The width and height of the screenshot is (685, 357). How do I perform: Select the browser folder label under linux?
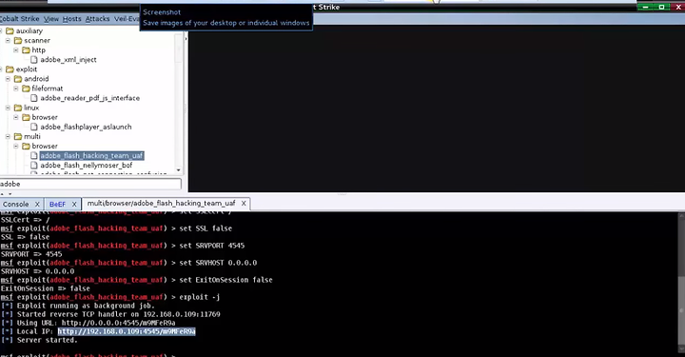pos(45,117)
